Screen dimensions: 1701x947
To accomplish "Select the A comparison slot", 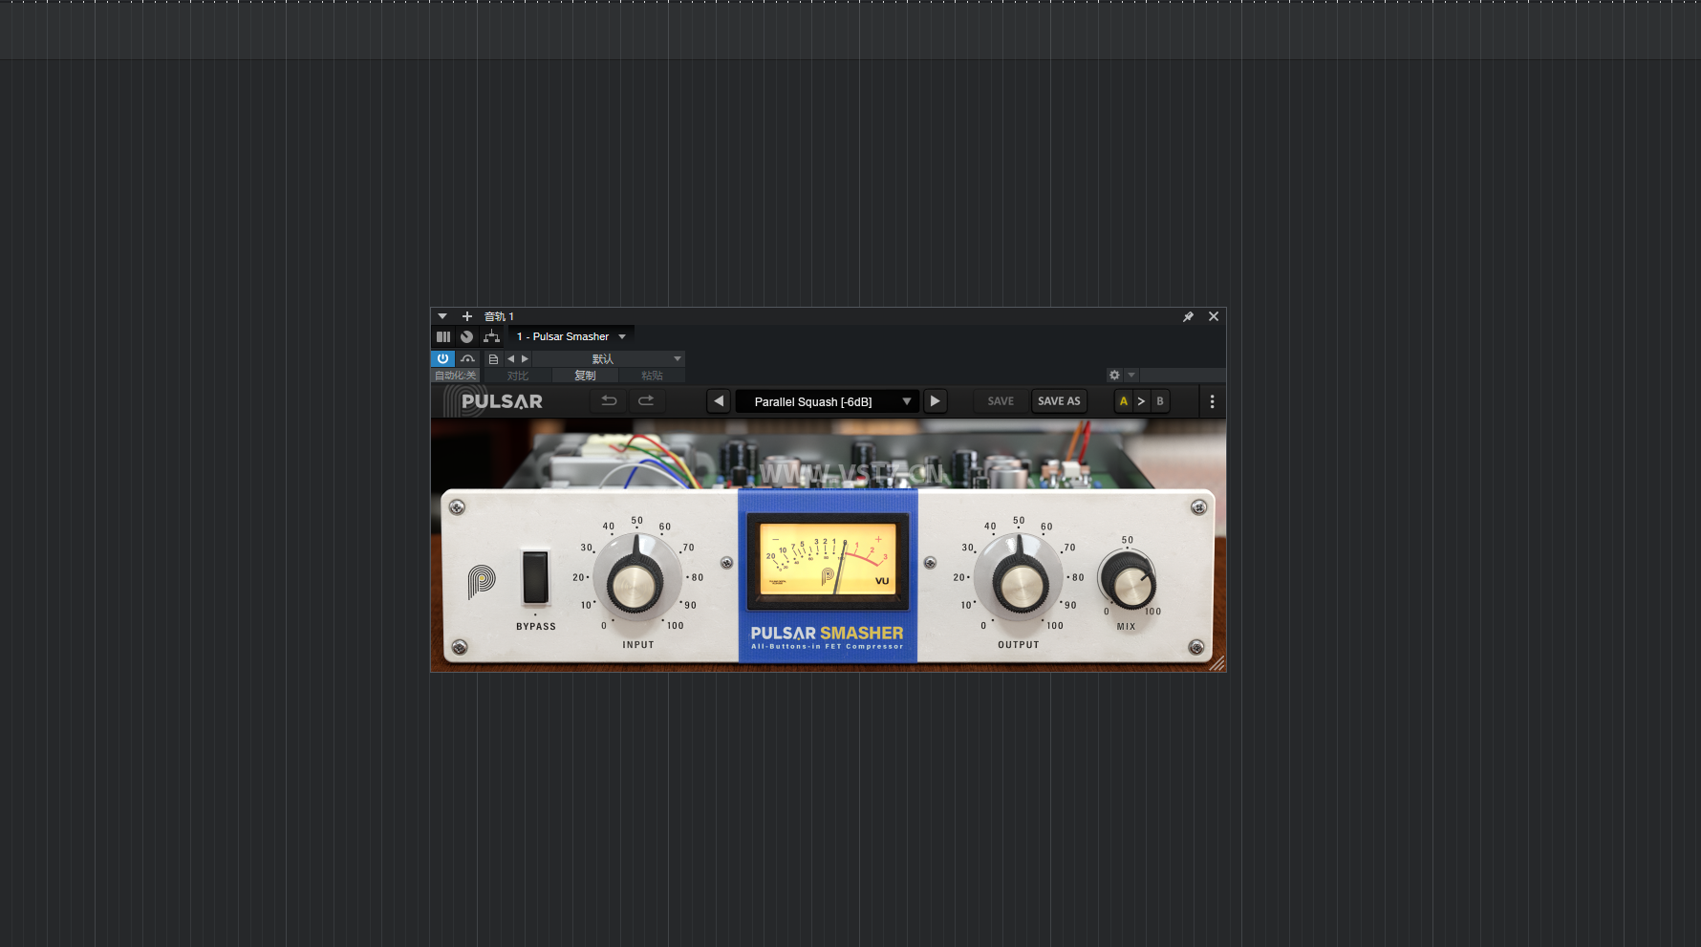I will pos(1124,401).
